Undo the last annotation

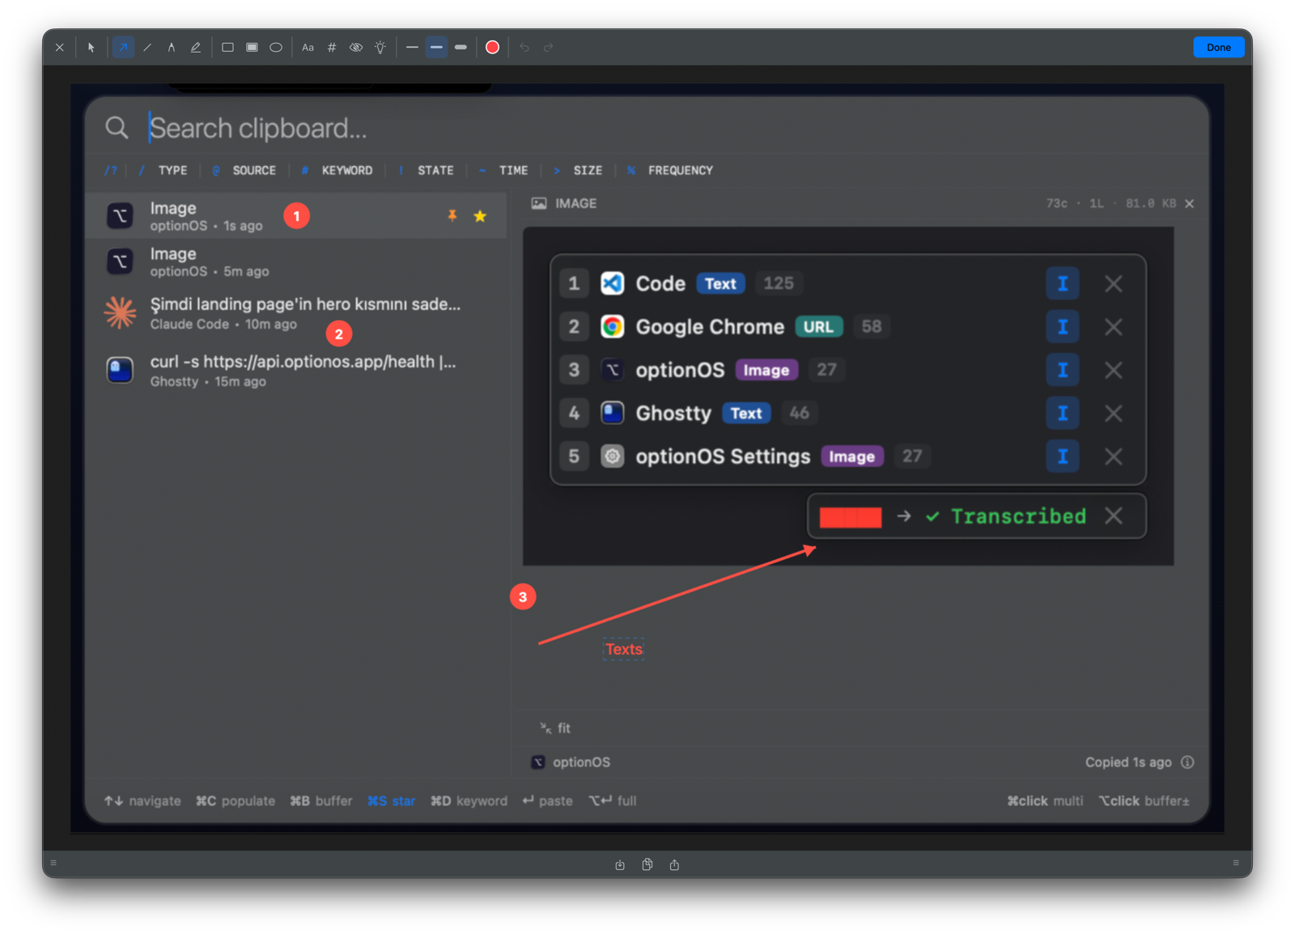click(524, 48)
